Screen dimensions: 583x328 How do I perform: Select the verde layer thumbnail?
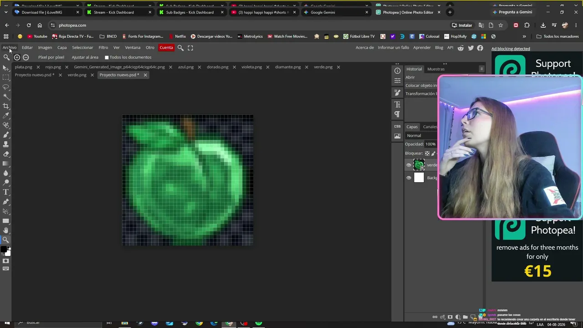pos(419,165)
